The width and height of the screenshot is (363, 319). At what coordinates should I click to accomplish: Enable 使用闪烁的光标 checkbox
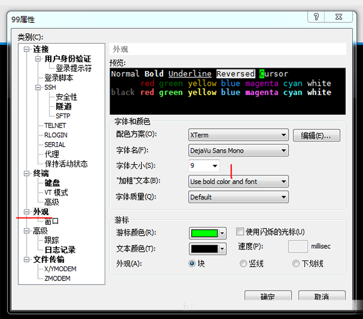[x=240, y=232]
